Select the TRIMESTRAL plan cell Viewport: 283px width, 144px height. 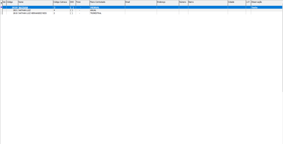point(108,13)
